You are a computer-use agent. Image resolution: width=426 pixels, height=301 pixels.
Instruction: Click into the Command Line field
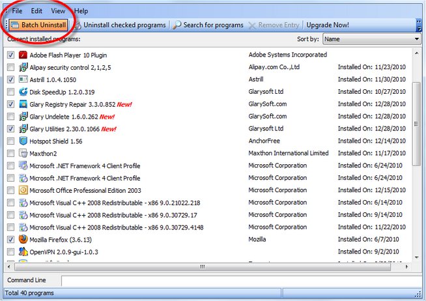coord(241,281)
